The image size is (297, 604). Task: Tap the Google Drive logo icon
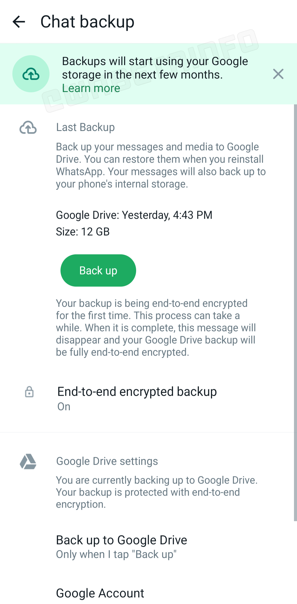click(x=28, y=461)
